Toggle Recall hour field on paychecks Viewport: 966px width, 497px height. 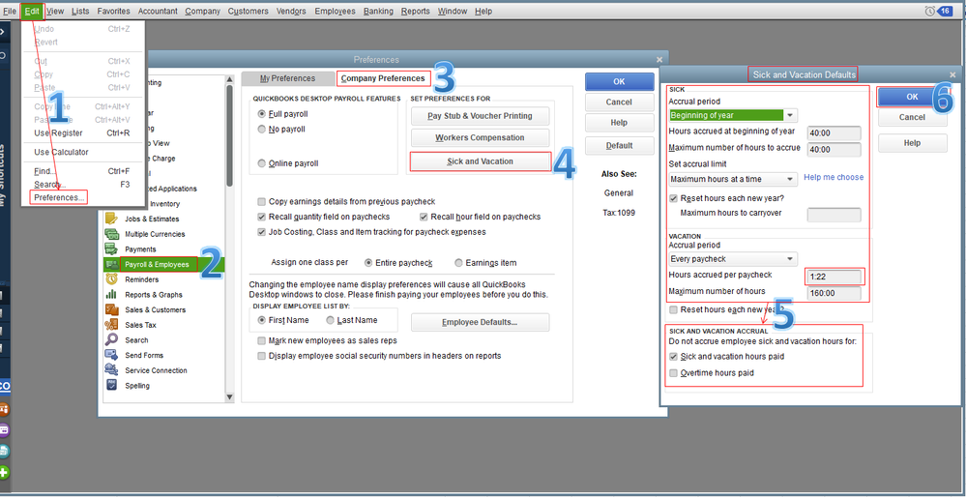click(424, 217)
